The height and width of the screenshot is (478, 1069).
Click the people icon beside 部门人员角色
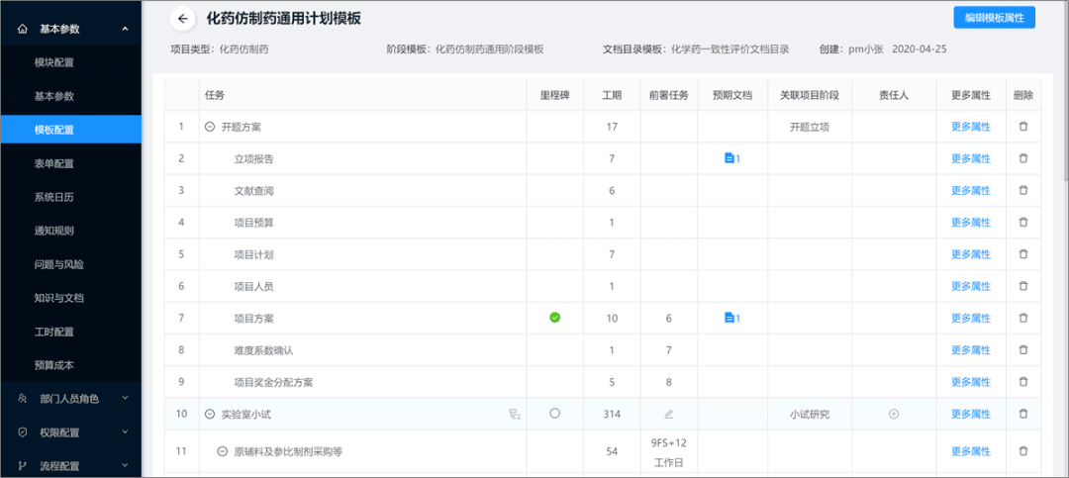pyautogui.click(x=23, y=398)
